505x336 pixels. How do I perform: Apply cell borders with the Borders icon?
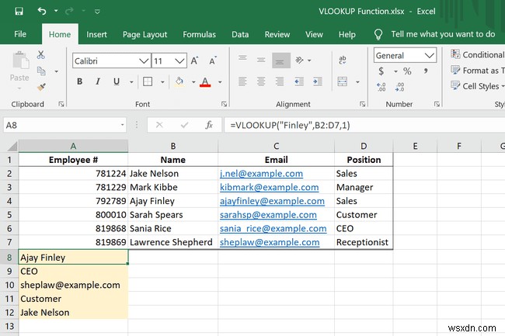pos(148,81)
